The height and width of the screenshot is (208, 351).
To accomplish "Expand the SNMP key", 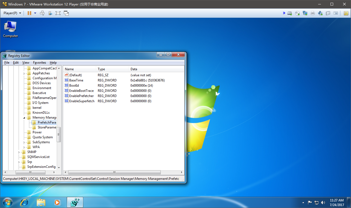I will (x=19, y=152).
